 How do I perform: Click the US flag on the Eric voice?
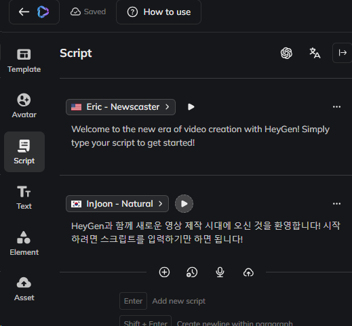click(x=76, y=107)
